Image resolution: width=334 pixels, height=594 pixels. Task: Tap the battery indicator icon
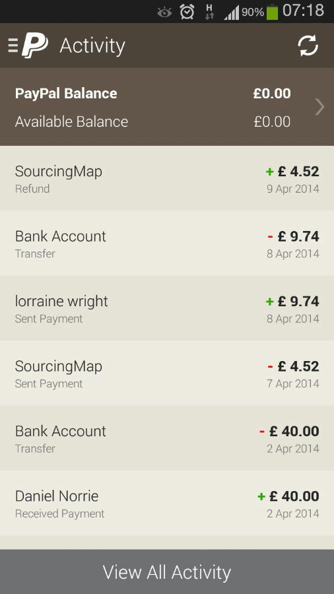pos(272,12)
